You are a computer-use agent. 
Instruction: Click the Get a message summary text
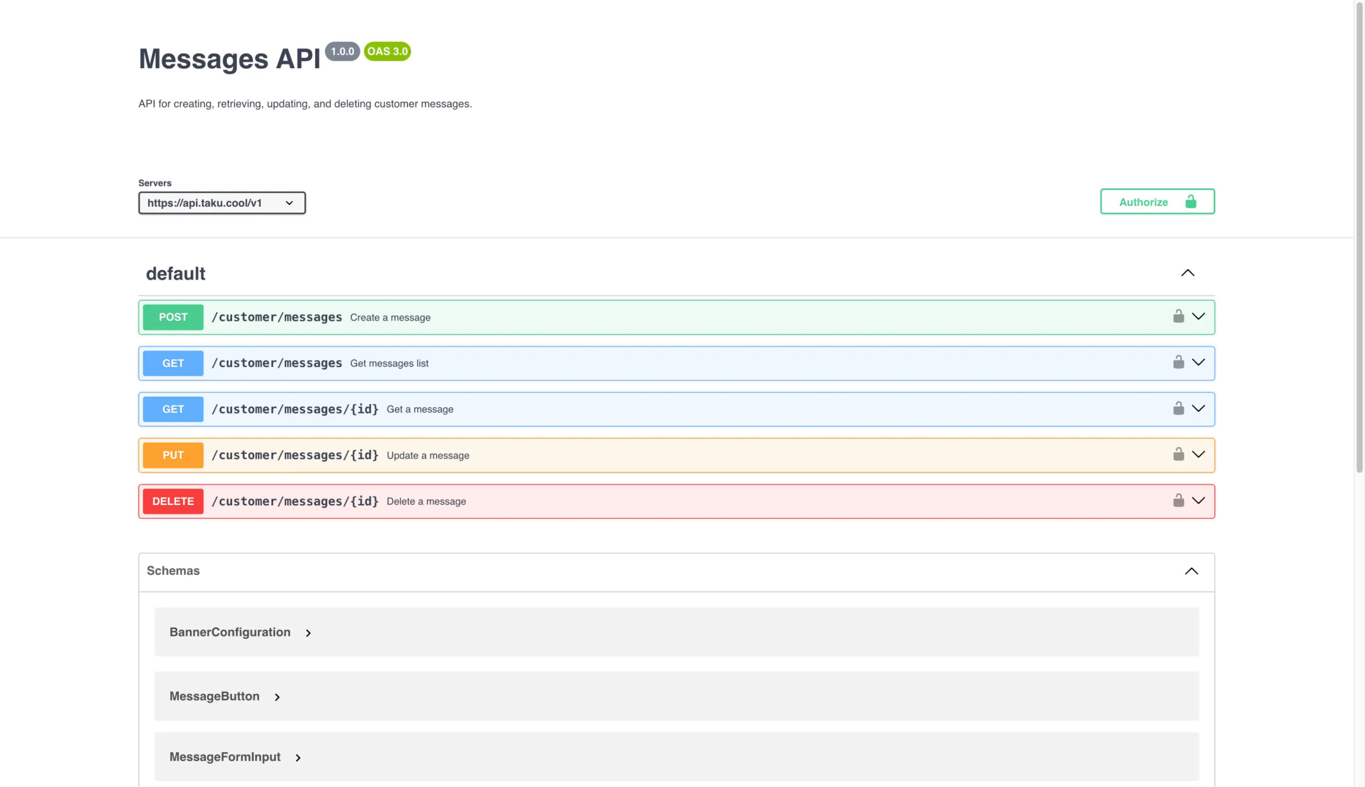tap(420, 409)
